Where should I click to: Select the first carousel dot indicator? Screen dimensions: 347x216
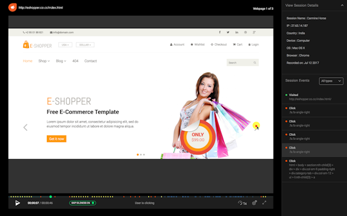pyautogui.click(x=138, y=155)
